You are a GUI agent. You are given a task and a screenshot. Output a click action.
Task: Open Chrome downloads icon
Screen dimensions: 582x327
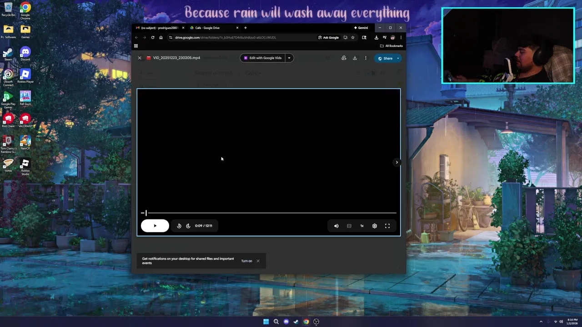(x=376, y=38)
